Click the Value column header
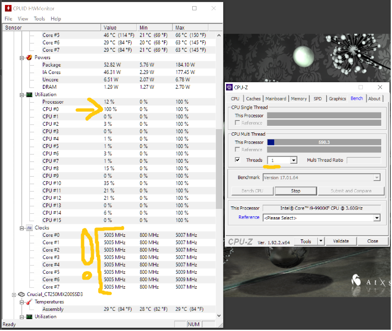The height and width of the screenshot is (331, 392). coord(119,28)
